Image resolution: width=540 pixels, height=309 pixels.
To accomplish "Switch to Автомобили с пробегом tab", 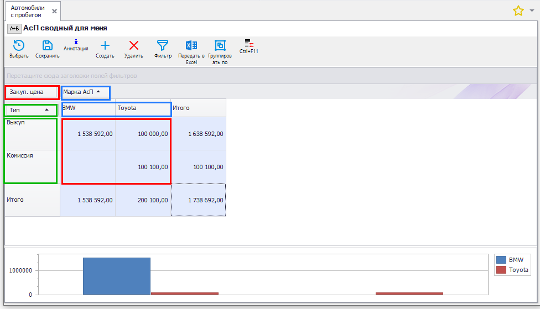I will [x=27, y=11].
